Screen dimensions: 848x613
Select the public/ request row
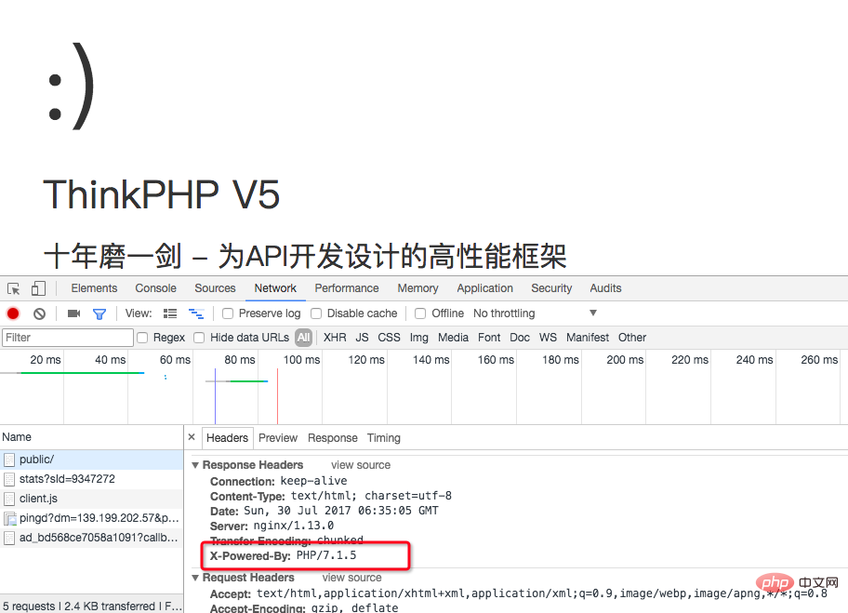(x=92, y=460)
